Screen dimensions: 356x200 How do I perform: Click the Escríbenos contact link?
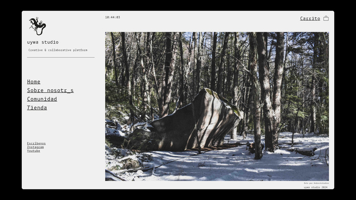click(36, 143)
